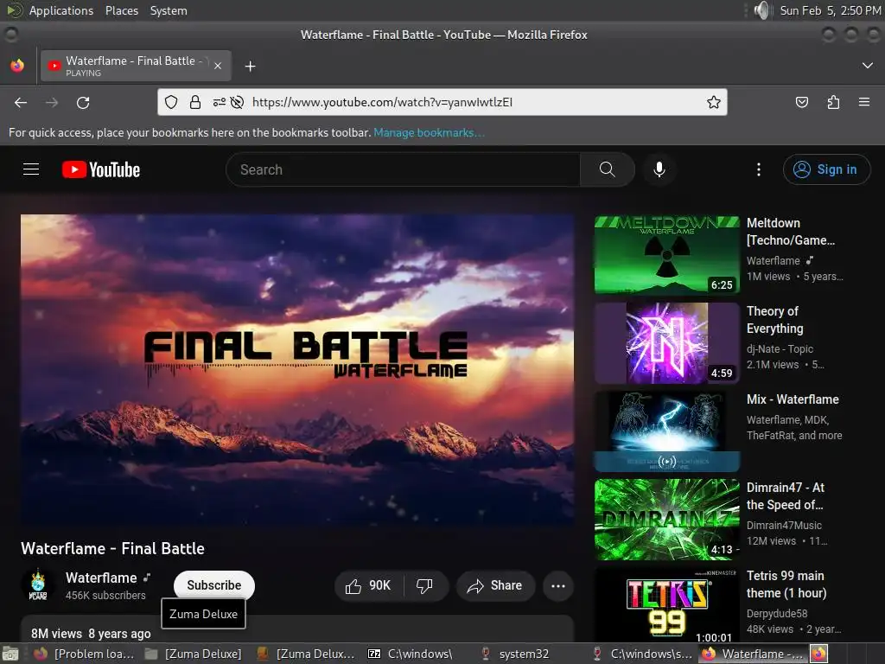
Task: Open more actions ellipsis under video
Action: (x=558, y=585)
